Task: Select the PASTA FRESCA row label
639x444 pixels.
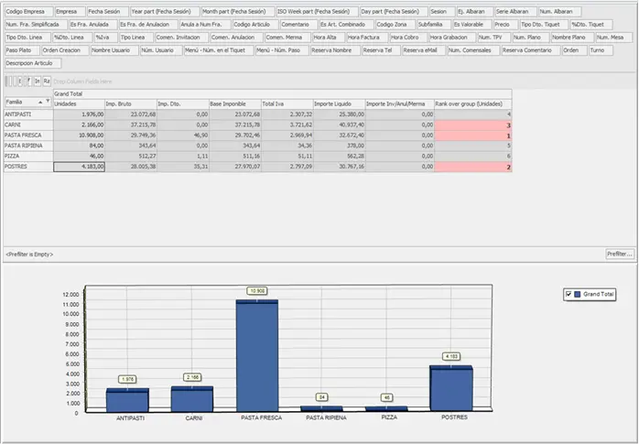Action: point(27,135)
